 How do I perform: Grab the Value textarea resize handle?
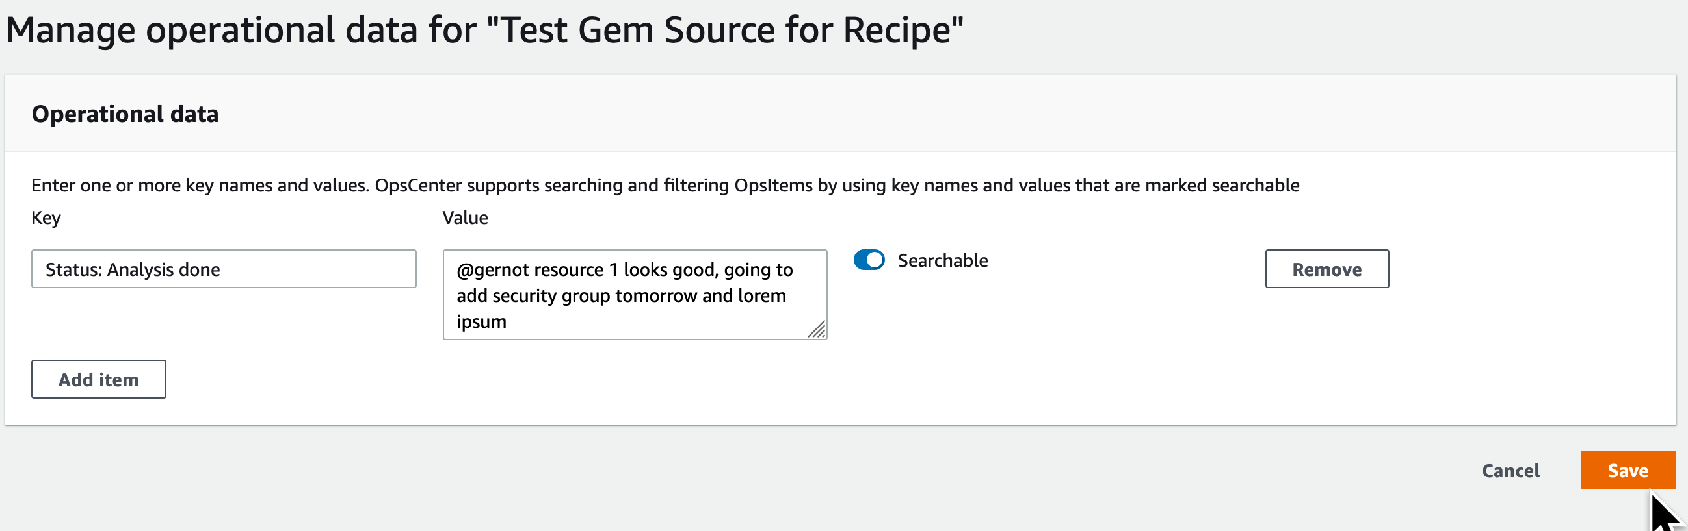817,330
